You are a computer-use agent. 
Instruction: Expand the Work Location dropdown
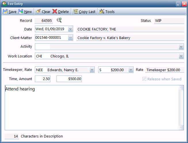(181, 56)
